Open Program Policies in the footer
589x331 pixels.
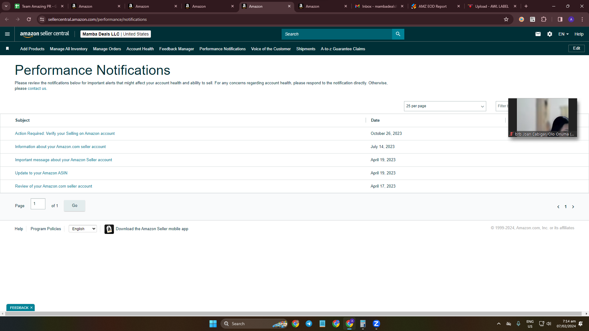(46, 229)
